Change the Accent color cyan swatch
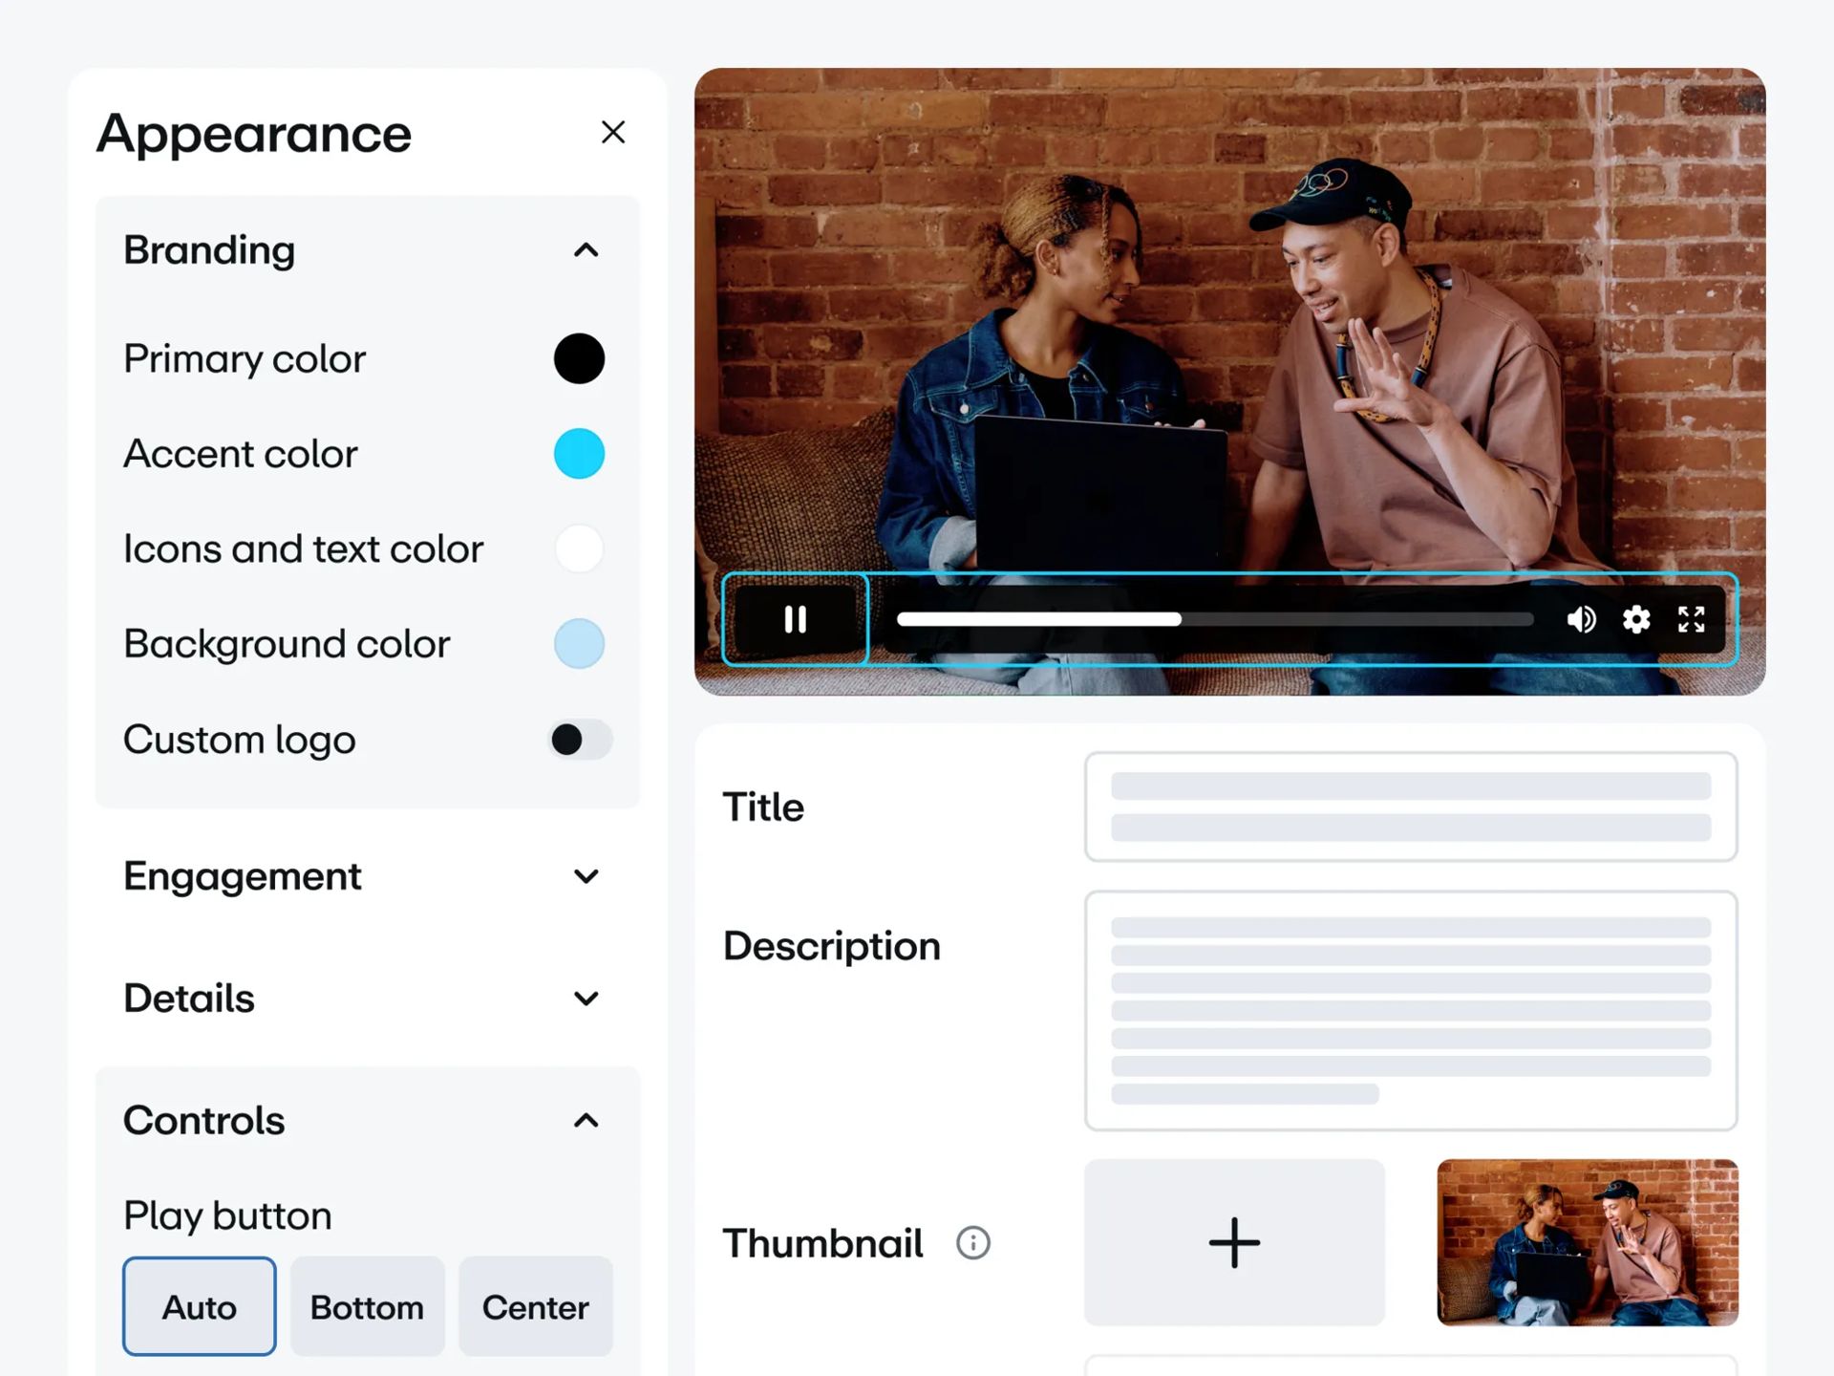 pyautogui.click(x=579, y=453)
